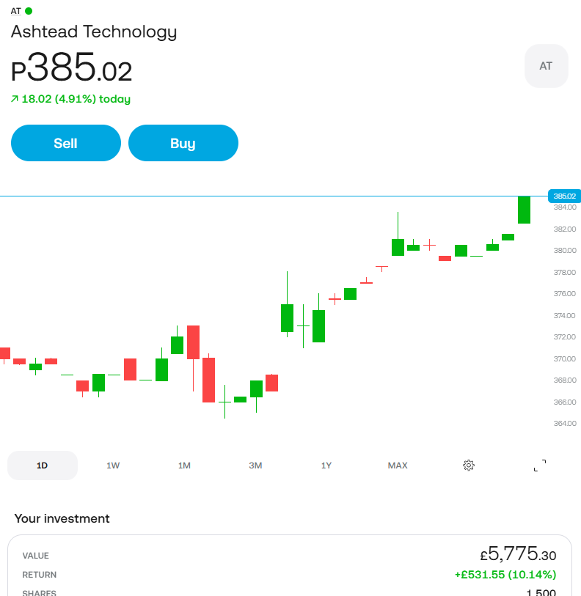
Task: Select the MAX time range
Action: tap(398, 466)
